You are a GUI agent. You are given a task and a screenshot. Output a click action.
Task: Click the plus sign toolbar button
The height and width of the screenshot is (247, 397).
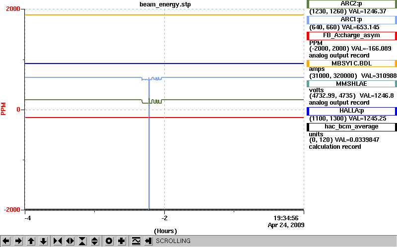point(122,241)
